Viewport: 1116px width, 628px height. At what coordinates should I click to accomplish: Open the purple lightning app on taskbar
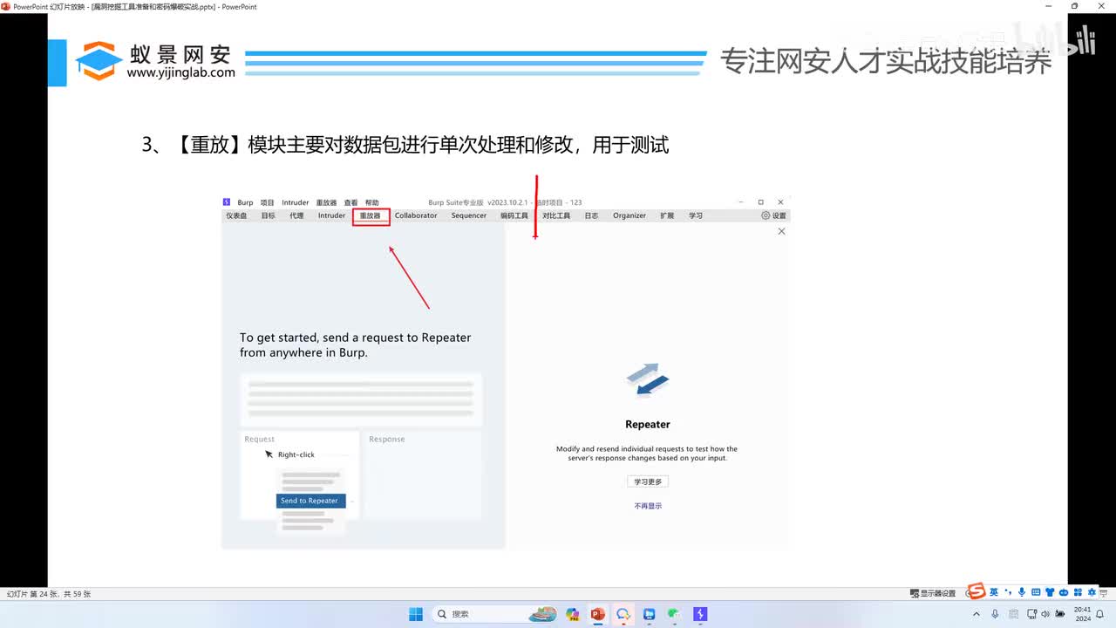click(700, 614)
